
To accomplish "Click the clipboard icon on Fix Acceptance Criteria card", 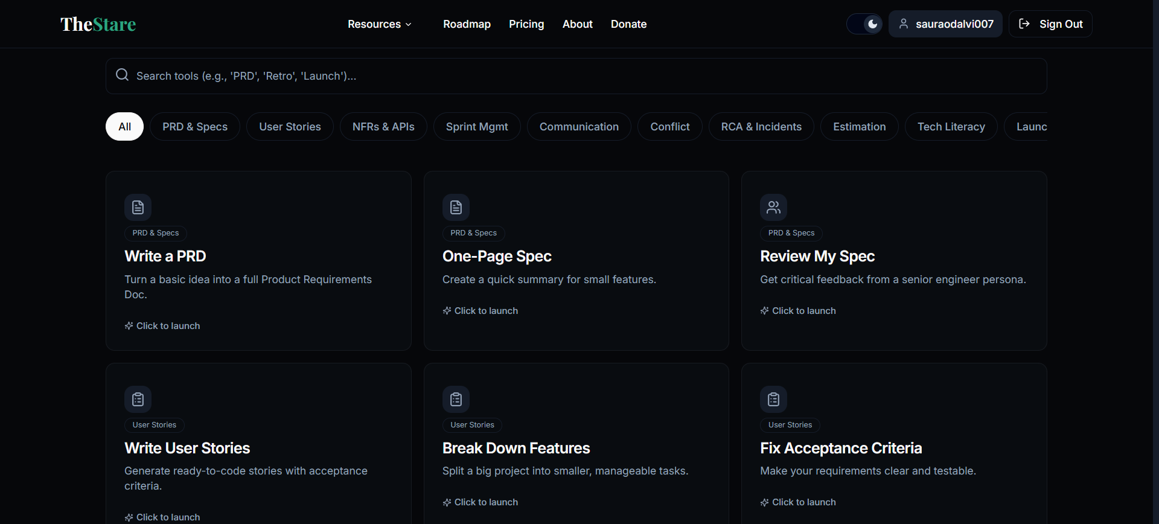I will [x=773, y=400].
